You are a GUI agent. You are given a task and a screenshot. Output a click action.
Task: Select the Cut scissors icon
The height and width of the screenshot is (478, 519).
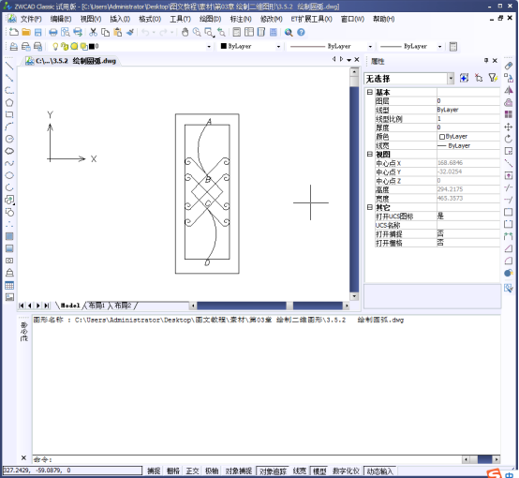(94, 32)
